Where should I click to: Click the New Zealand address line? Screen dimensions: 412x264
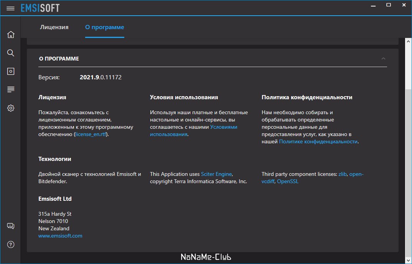pos(54,228)
